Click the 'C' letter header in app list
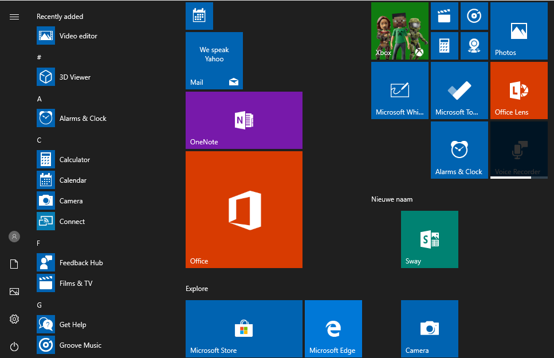This screenshot has height=358, width=554. (39, 140)
